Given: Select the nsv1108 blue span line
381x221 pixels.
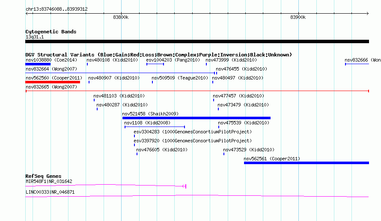Looking at the screenshot, I should pos(155,127).
